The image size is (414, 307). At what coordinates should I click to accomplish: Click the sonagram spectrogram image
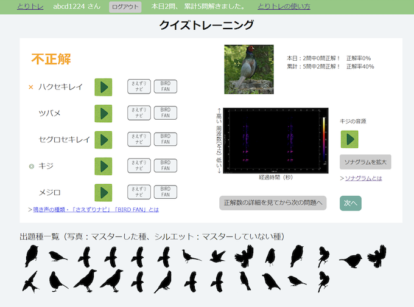[x=276, y=140]
